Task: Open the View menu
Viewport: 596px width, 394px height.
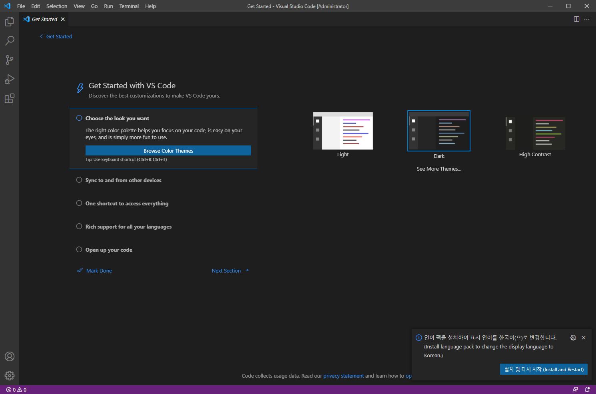Action: click(79, 6)
